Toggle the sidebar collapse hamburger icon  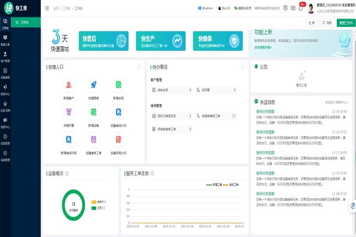coord(47,9)
